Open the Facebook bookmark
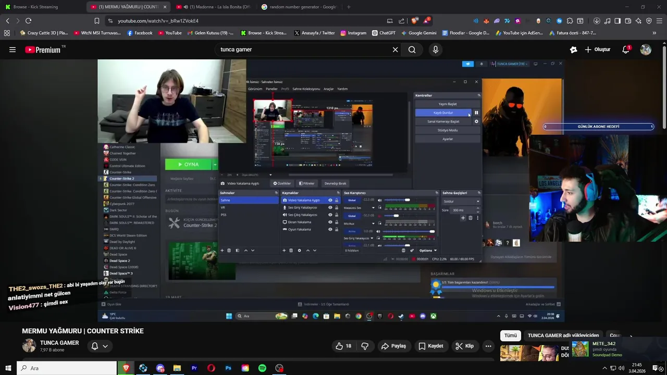 click(140, 33)
